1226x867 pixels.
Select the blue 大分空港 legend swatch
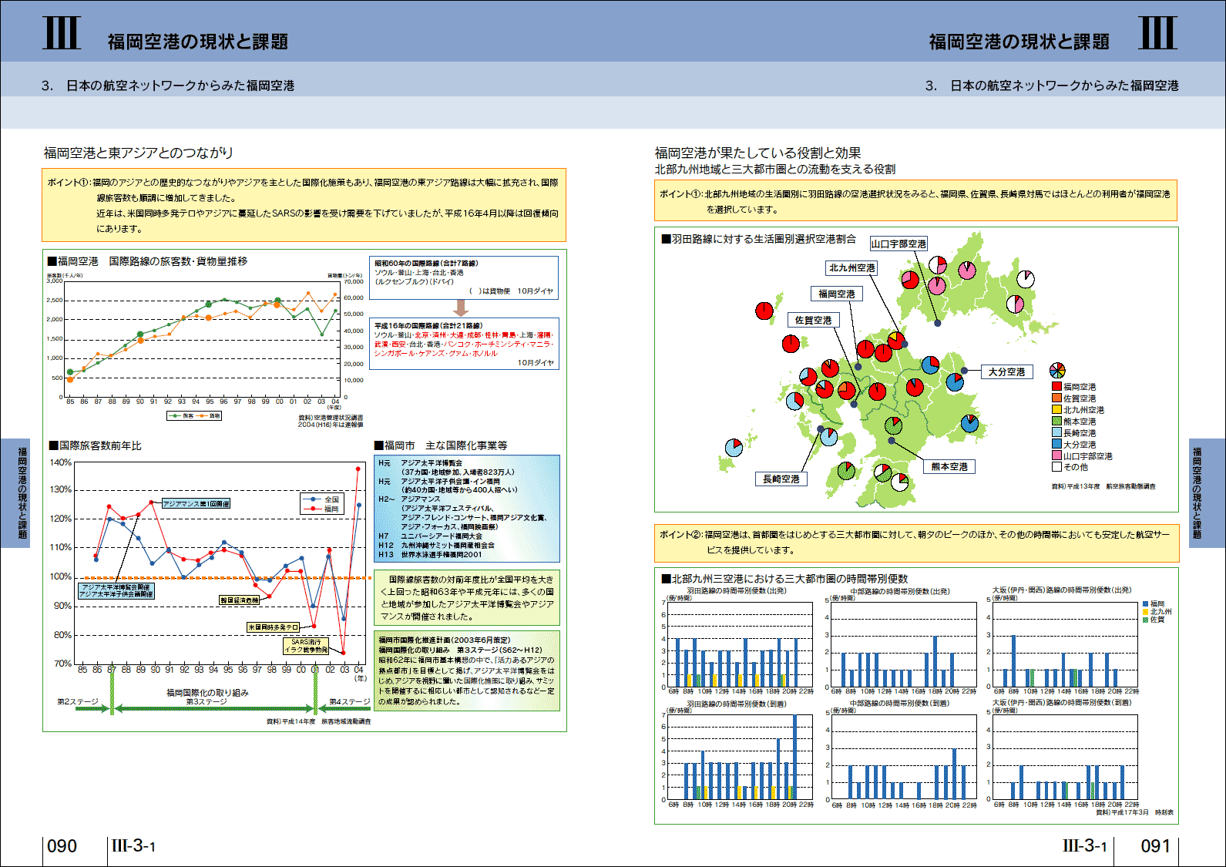pyautogui.click(x=1056, y=445)
